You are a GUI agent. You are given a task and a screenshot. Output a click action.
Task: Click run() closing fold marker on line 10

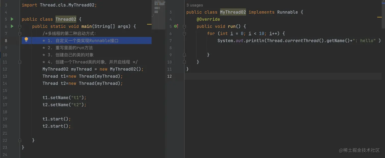coord(184,62)
